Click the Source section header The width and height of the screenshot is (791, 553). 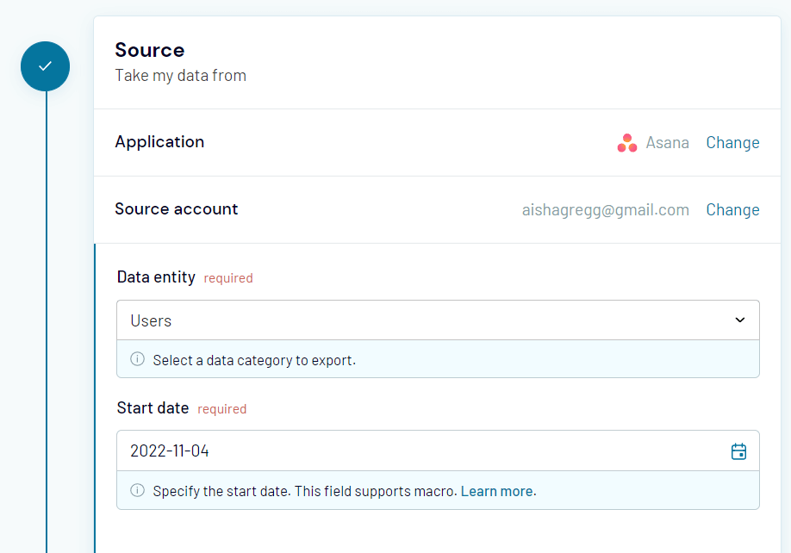click(149, 50)
